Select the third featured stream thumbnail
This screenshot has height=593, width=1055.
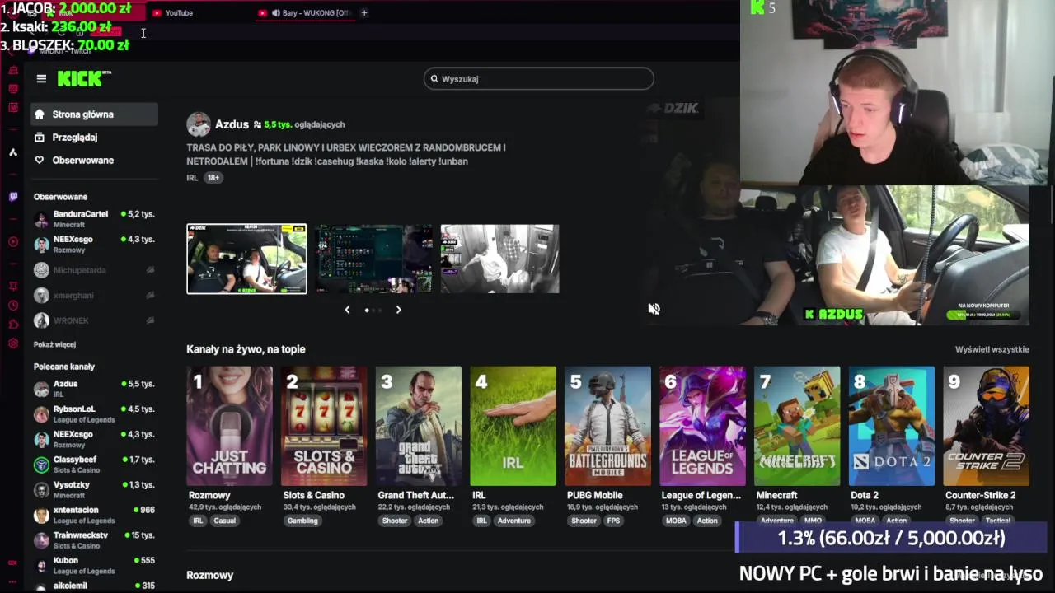(499, 259)
